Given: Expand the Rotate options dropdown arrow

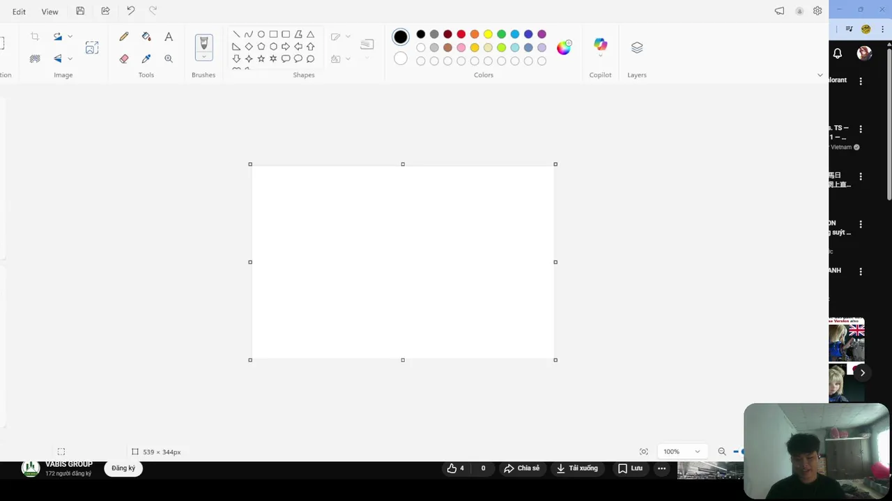Looking at the screenshot, I should click(x=70, y=36).
